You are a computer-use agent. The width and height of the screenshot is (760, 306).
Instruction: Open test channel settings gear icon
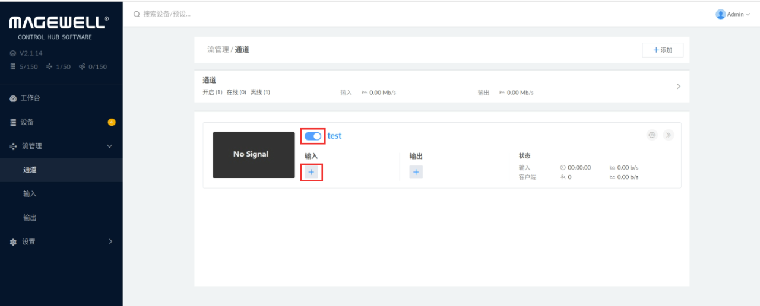click(x=652, y=135)
